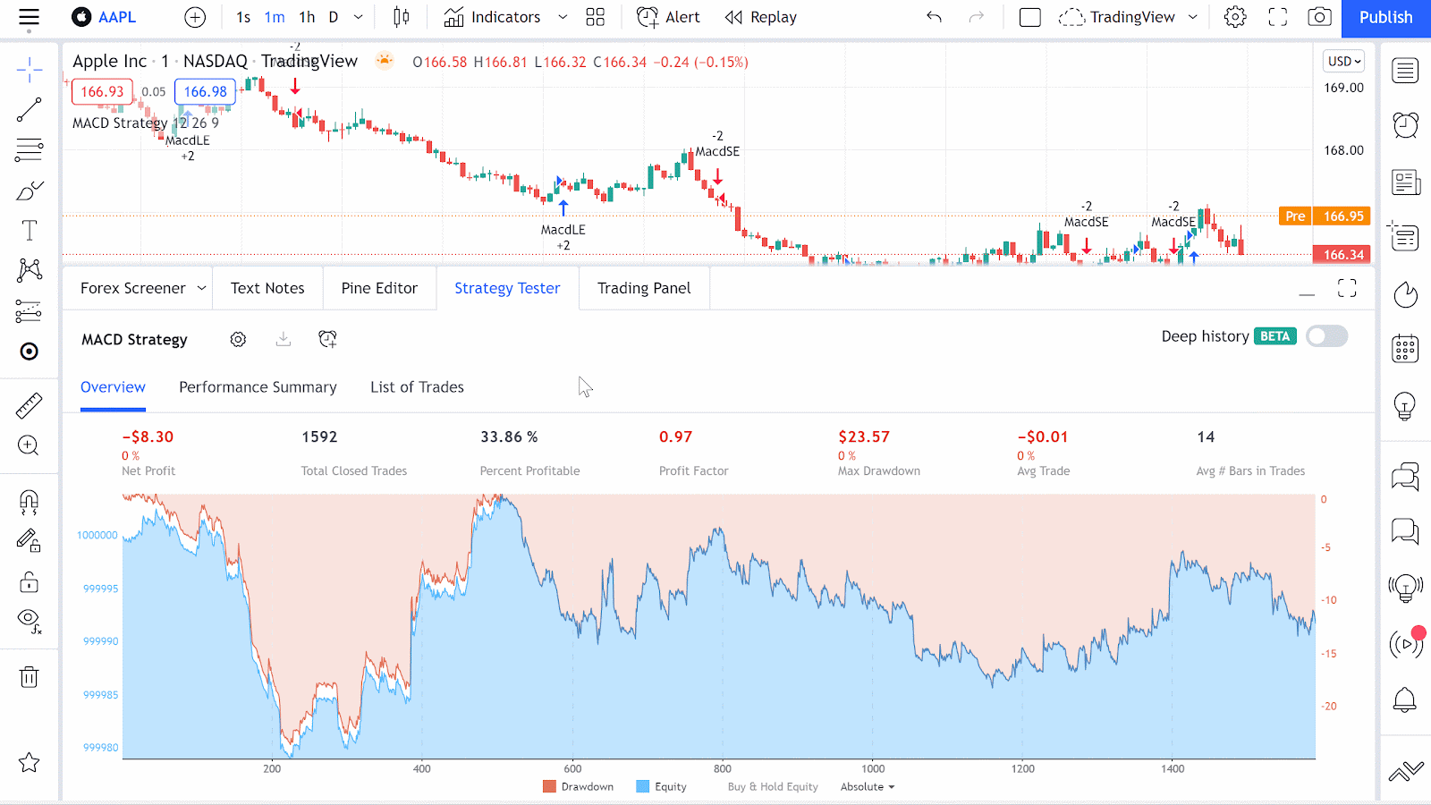Switch to the Performance Summary tab
Viewport: 1431px width, 805px height.
pyautogui.click(x=258, y=387)
